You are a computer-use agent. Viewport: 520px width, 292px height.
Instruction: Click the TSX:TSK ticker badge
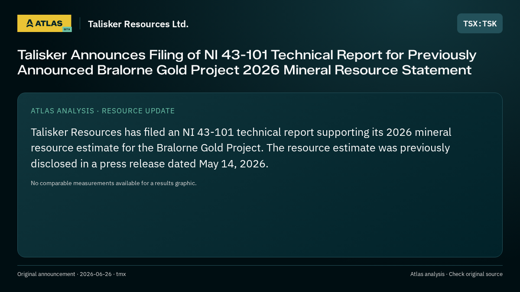[x=480, y=23]
